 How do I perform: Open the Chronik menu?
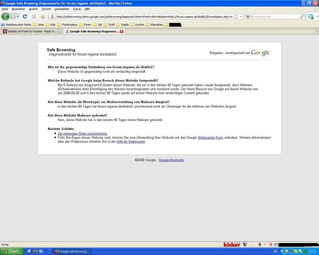point(46,9)
